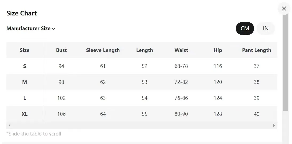Click the horizontal table scrollbar track

tap(141, 125)
